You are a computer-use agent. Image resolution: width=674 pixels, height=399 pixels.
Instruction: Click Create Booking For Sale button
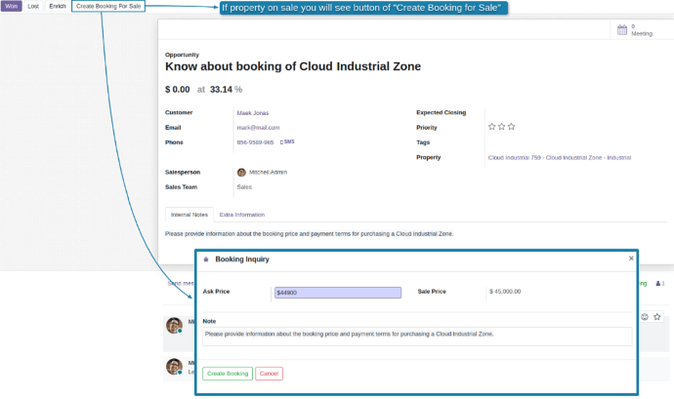tap(108, 7)
